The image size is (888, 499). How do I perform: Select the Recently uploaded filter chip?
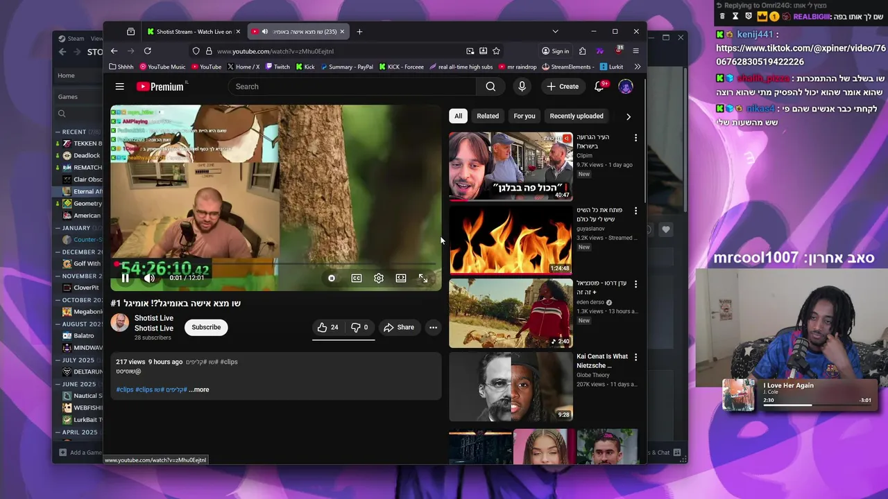(577, 116)
